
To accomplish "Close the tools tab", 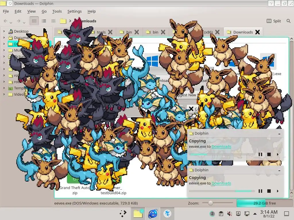I will [x=110, y=32].
